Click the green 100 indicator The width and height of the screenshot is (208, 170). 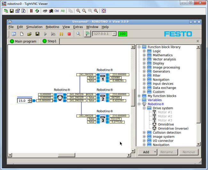[x=123, y=34]
